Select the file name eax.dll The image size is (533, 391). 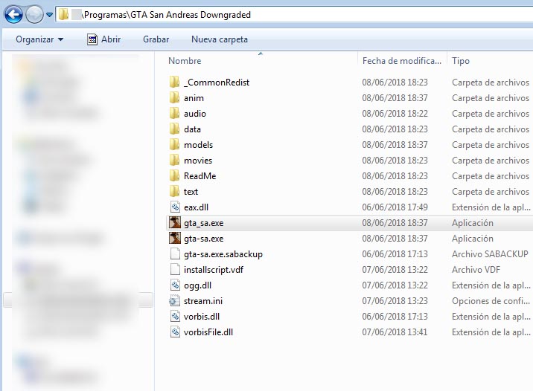click(196, 207)
